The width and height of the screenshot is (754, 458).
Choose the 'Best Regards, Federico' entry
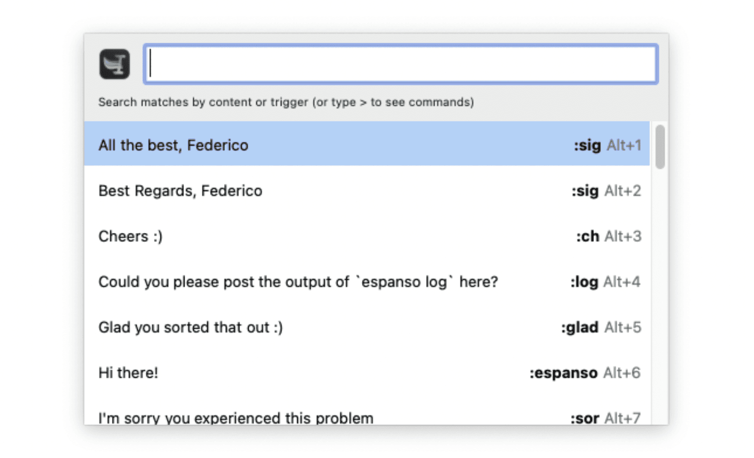tap(180, 191)
